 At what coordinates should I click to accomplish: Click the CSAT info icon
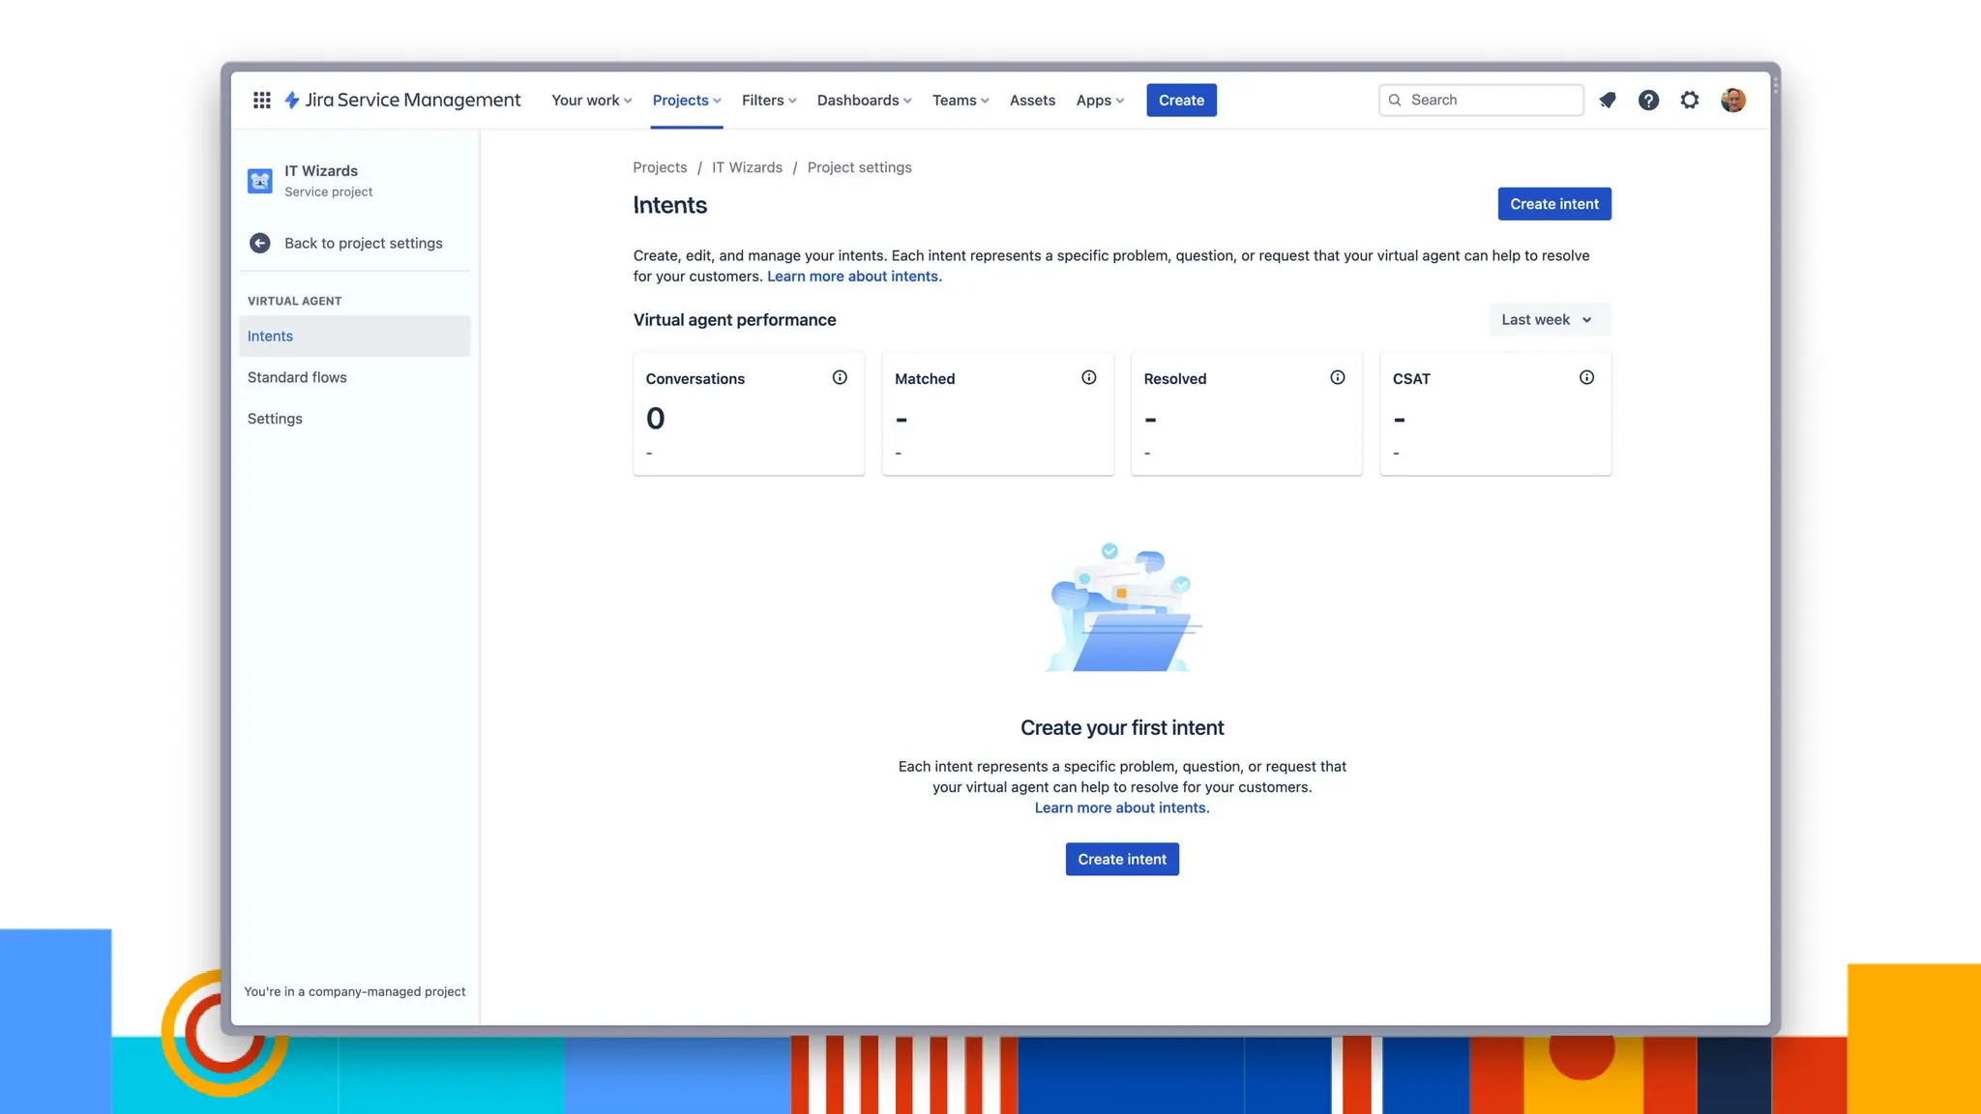click(1586, 378)
